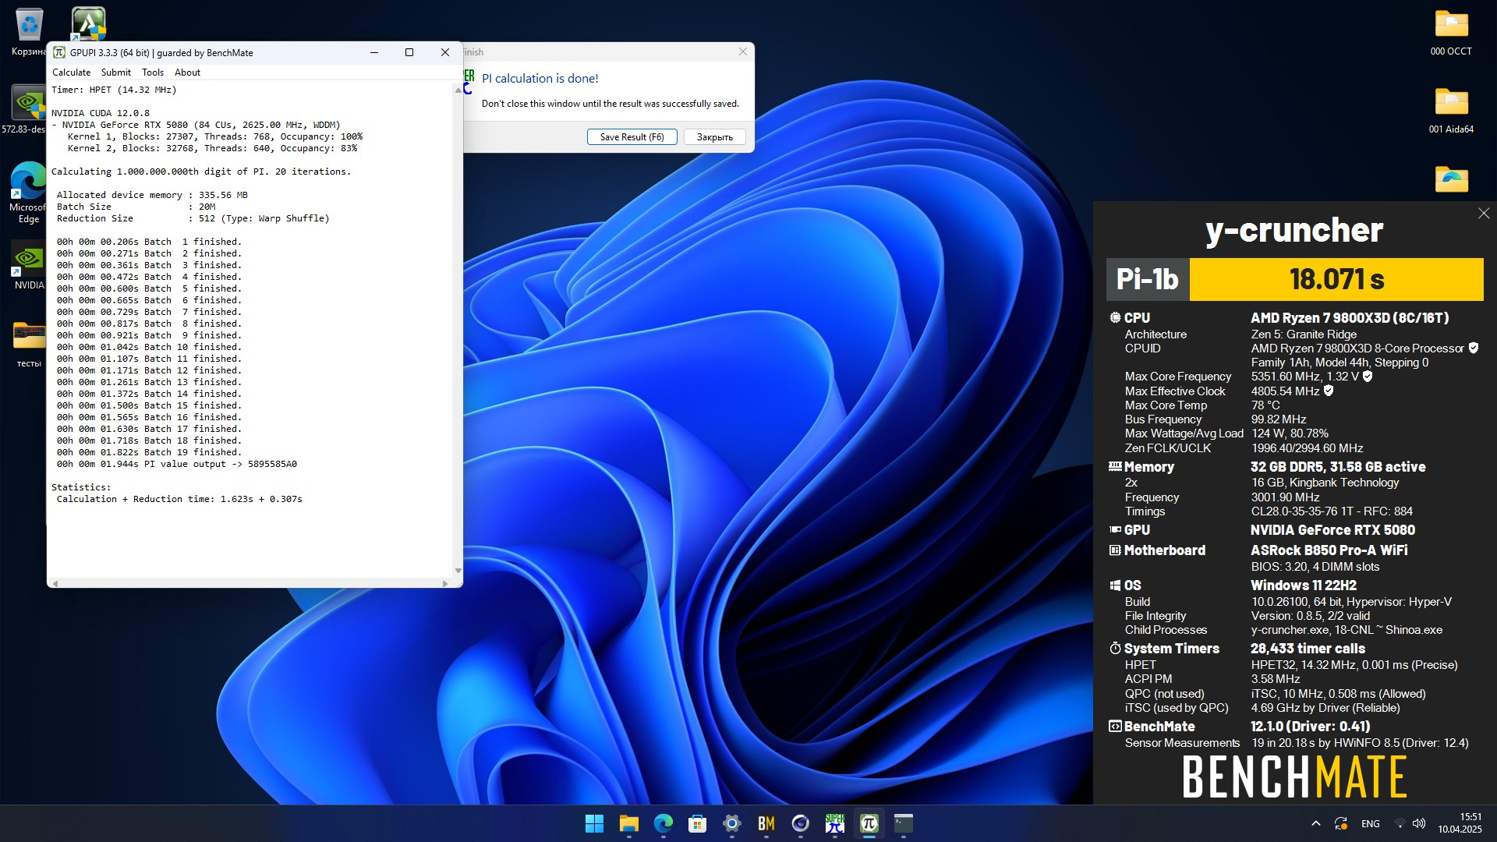Click the Memory section icon in BenchMate
This screenshot has width=1497, height=842.
(1115, 466)
